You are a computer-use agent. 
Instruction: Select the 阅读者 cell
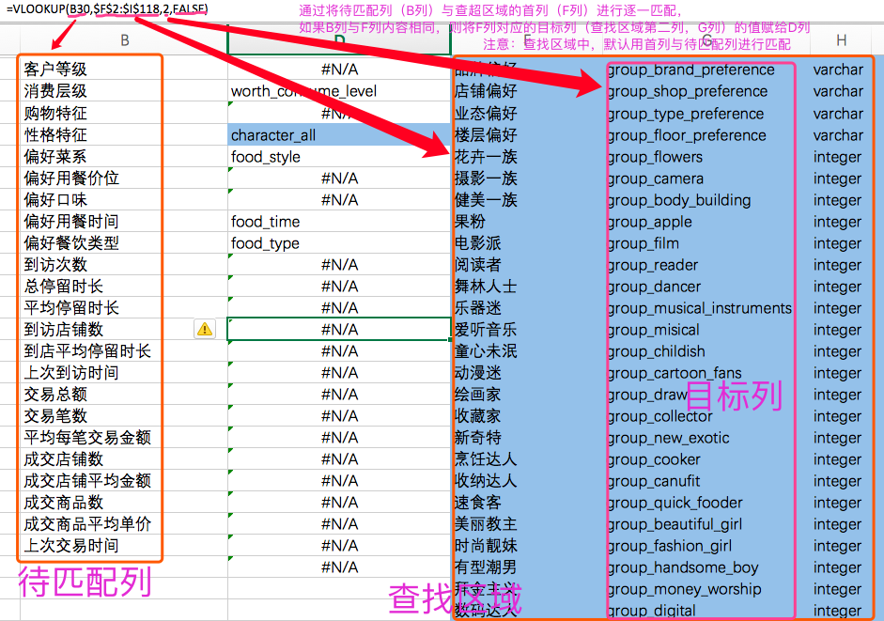point(528,264)
